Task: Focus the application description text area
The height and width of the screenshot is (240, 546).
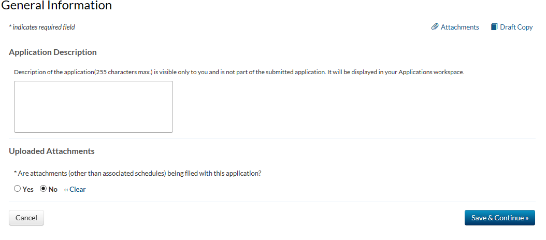Action: (93, 107)
